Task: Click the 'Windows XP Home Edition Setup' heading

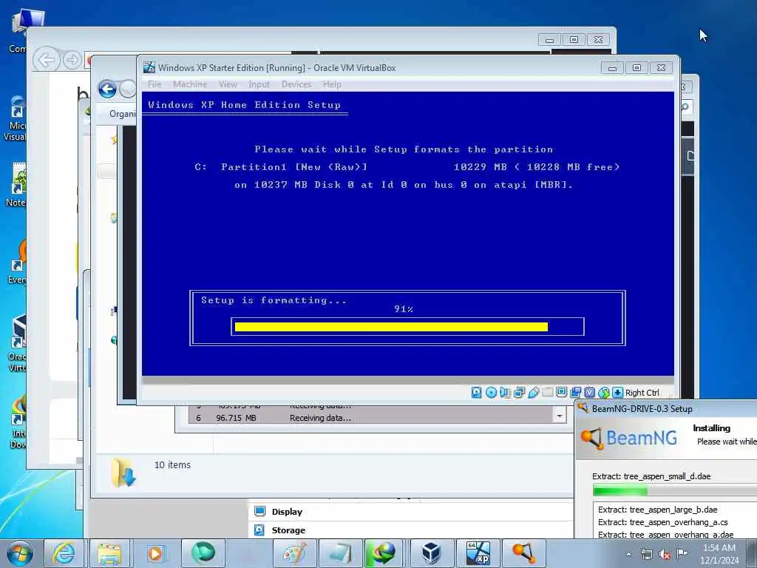Action: (244, 105)
